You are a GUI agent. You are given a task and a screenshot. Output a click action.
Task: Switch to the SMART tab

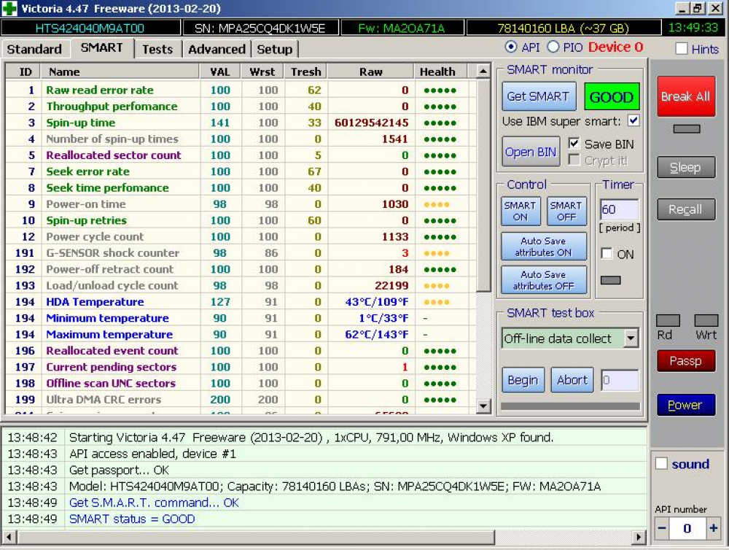point(102,47)
